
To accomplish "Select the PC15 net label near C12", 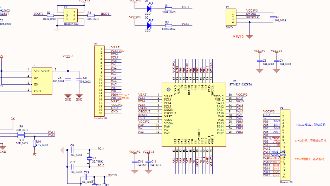I will [x=101, y=165].
